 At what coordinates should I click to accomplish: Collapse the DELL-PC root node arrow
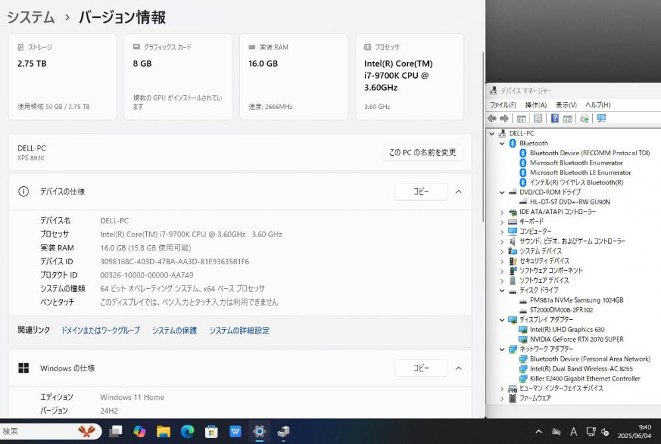point(492,133)
